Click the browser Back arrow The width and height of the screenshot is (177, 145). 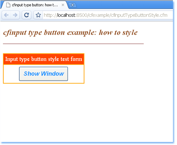(x=6, y=15)
